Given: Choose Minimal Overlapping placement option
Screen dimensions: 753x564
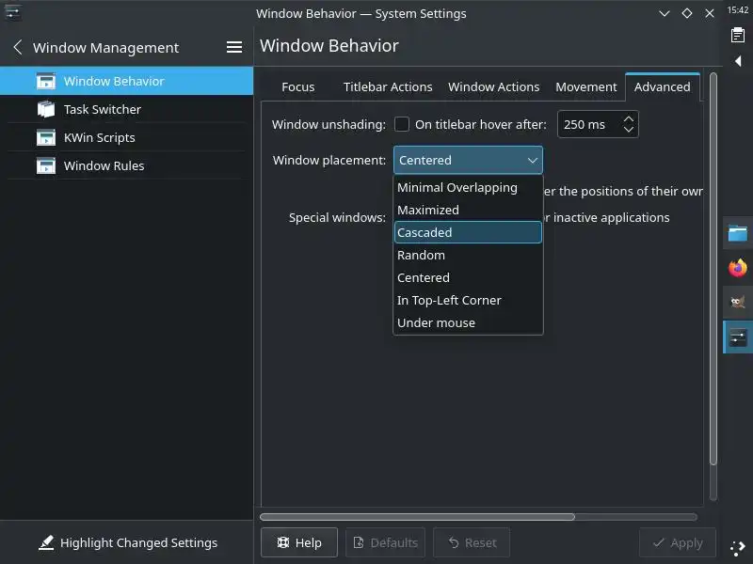Looking at the screenshot, I should tap(468, 187).
